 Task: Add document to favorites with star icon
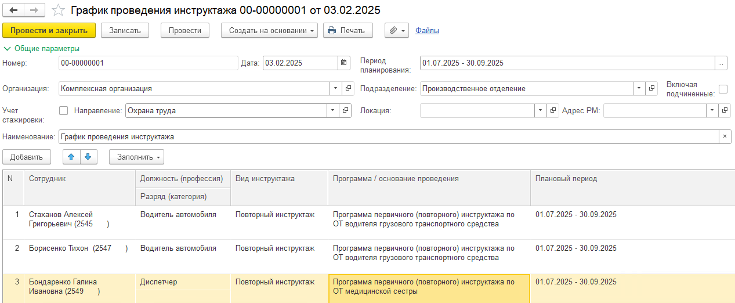[x=58, y=10]
